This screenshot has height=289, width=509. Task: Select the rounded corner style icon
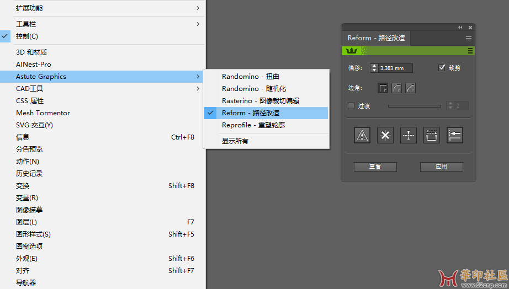[397, 88]
